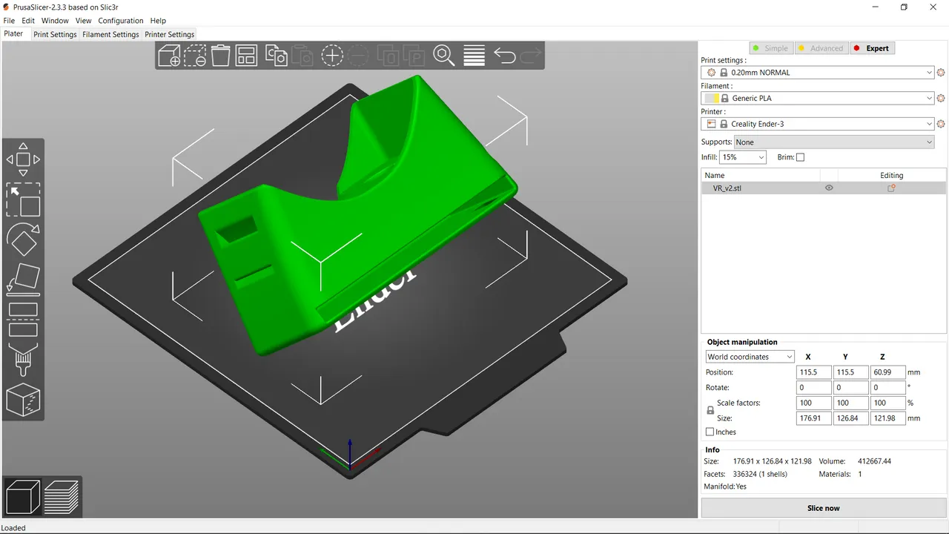Select the Scale gizmo tool

tap(23, 200)
